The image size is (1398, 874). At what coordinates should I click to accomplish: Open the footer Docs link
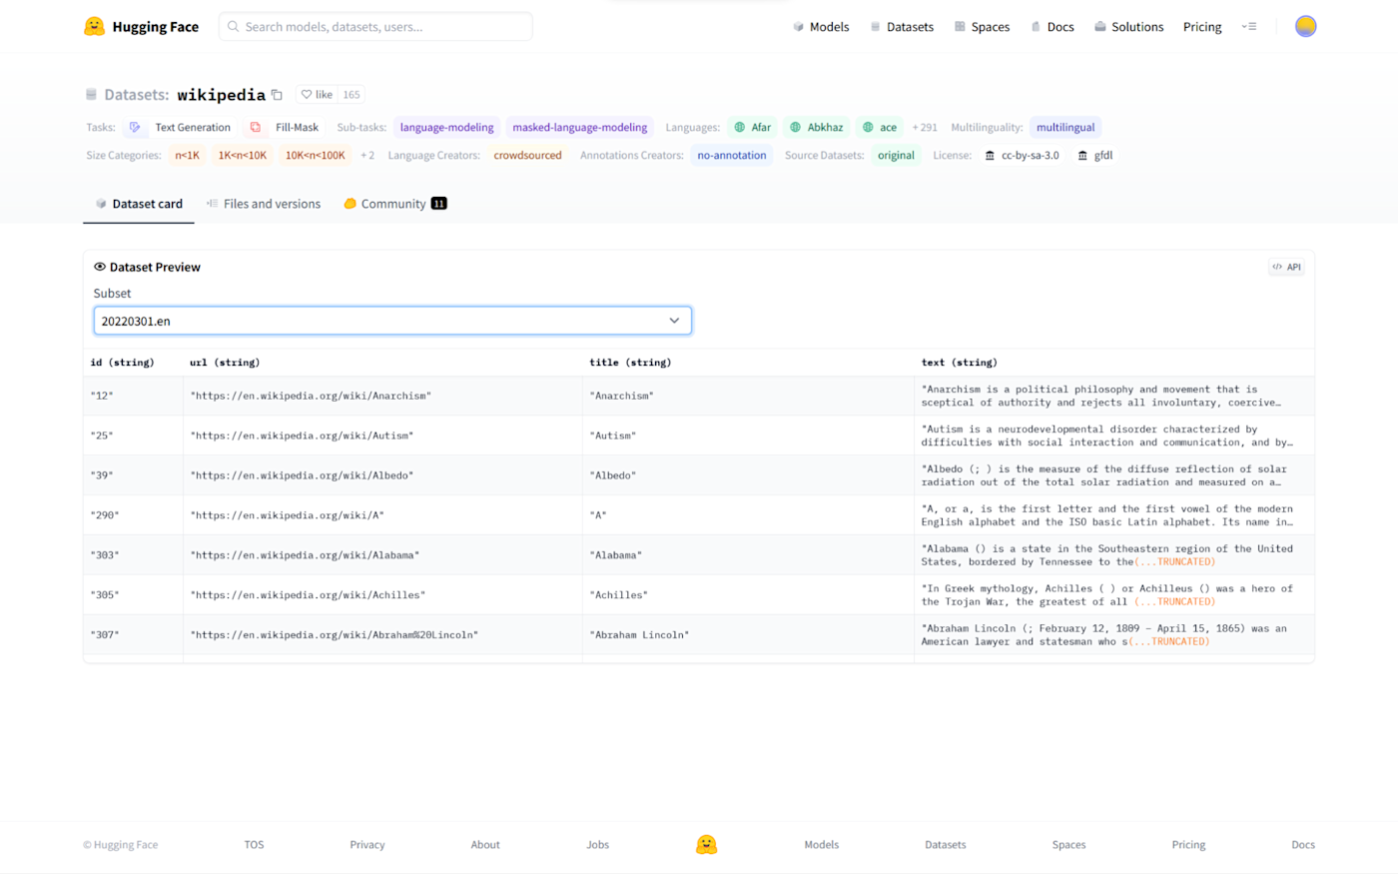click(1303, 845)
